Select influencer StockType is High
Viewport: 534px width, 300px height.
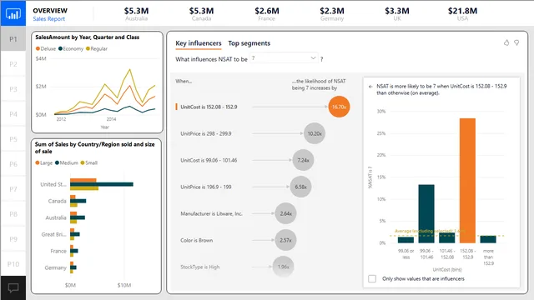200,267
